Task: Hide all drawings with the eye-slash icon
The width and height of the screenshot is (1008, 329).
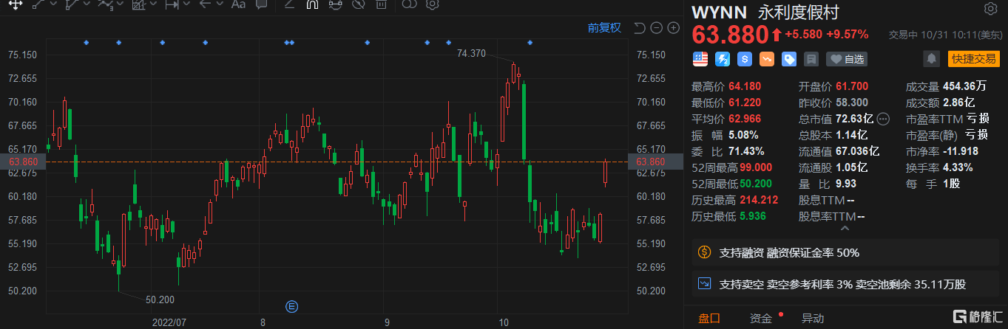Action: click(358, 4)
